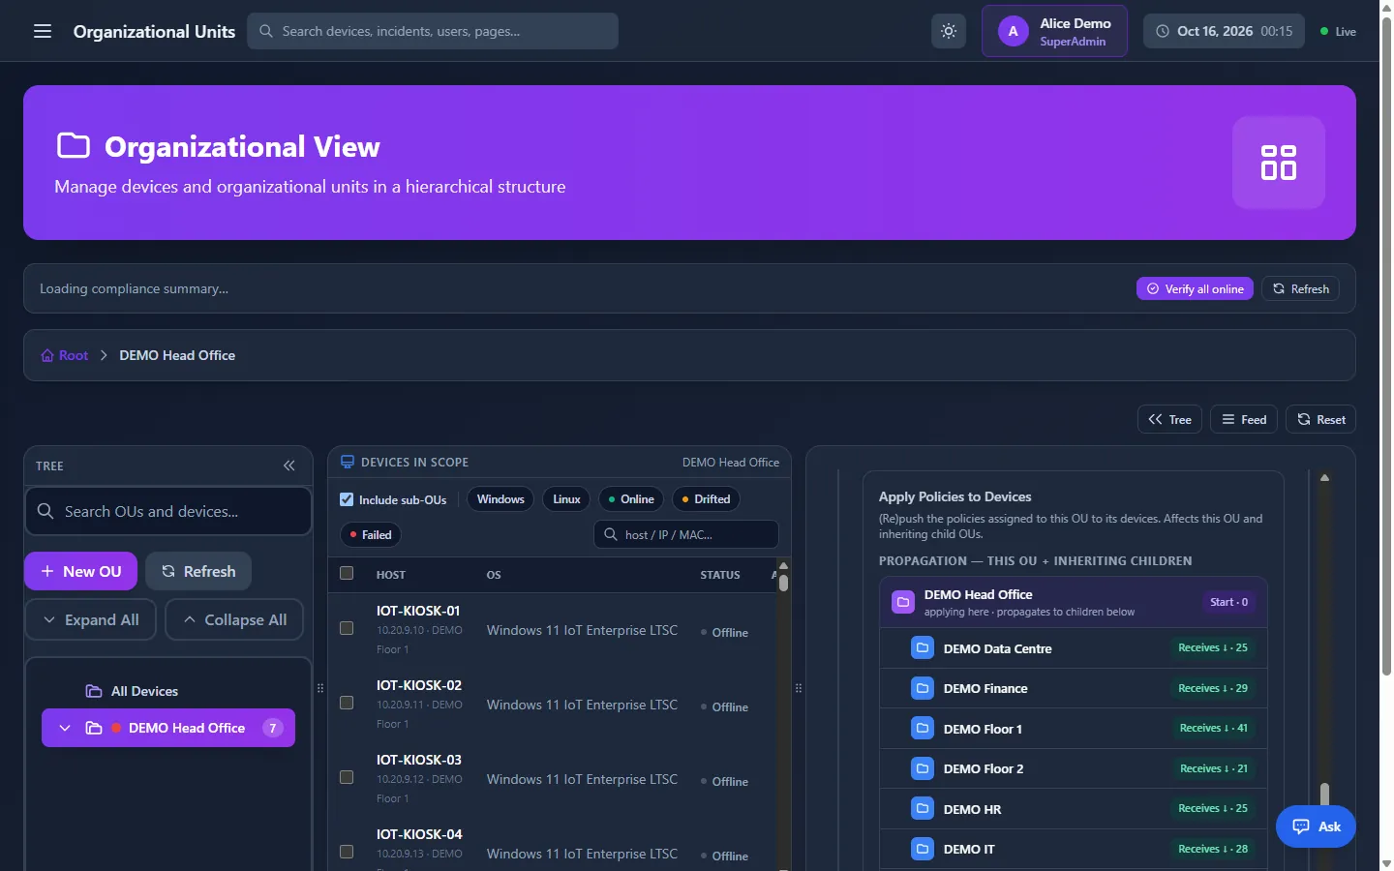Click the compliance summary Refresh button
This screenshot has width=1394, height=871.
[1300, 288]
